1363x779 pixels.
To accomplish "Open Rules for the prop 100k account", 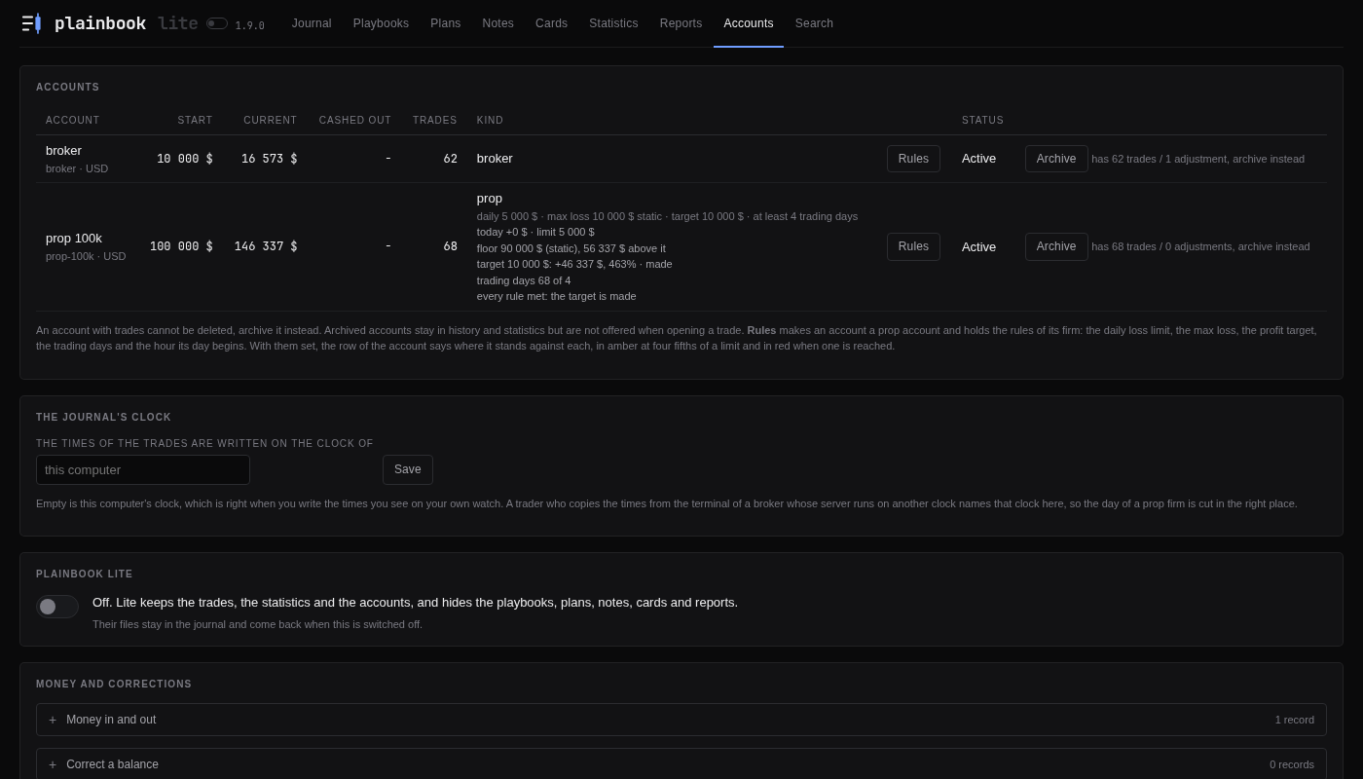I will click(913, 246).
